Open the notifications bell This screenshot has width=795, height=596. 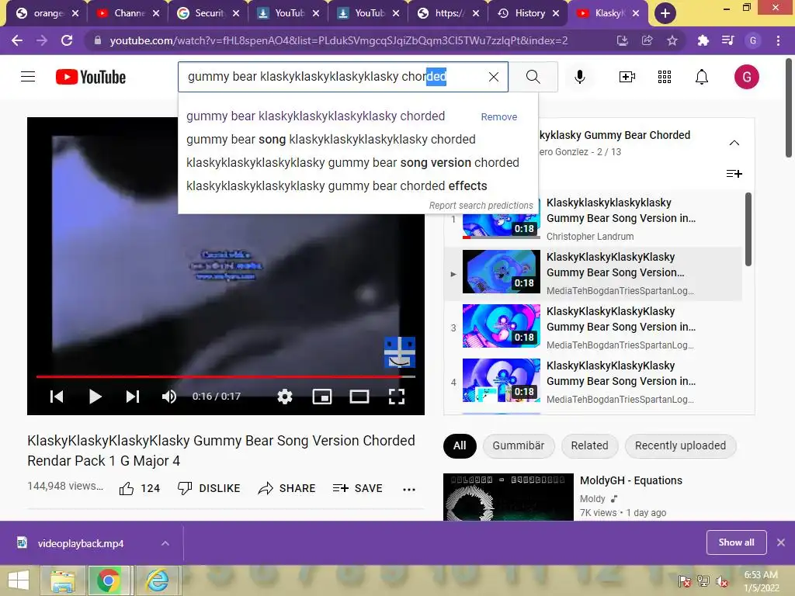(x=702, y=77)
